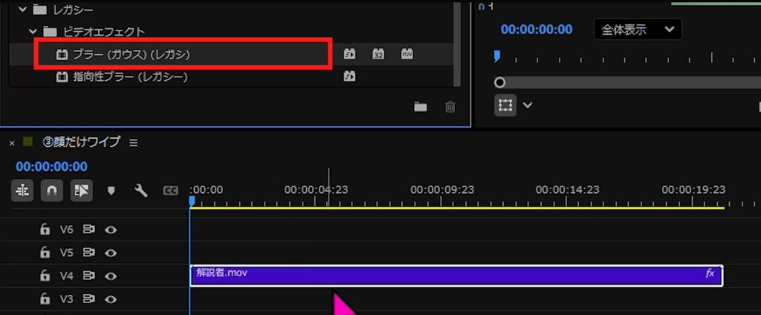Collapse the レガシー folder

point(21,10)
